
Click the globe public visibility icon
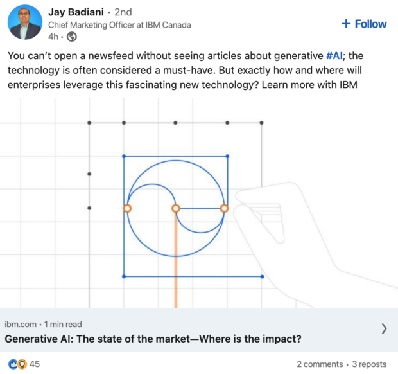pos(73,36)
